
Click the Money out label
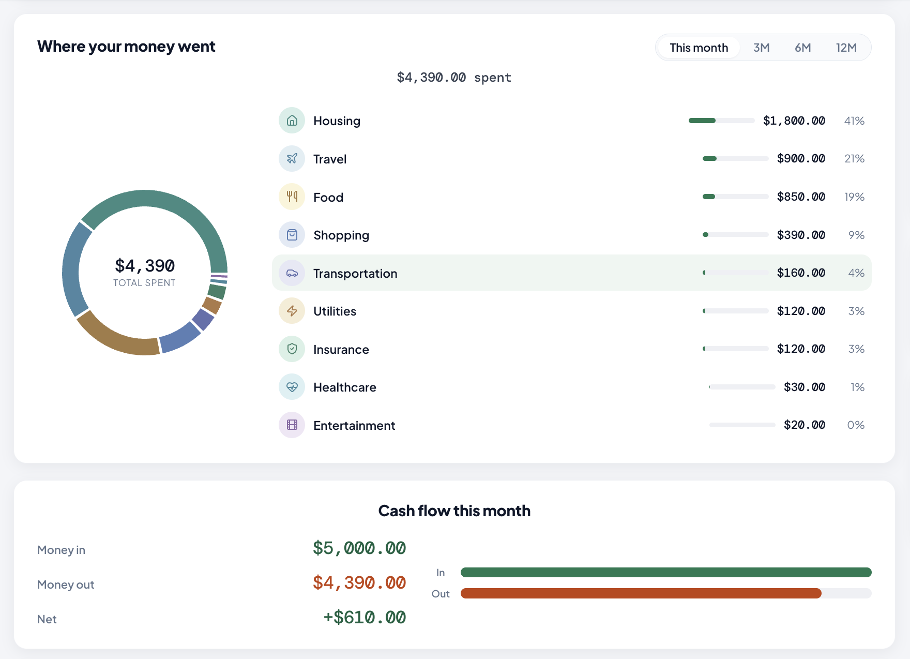66,585
